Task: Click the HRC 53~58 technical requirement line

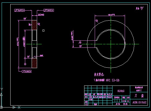Action: (x=107, y=80)
